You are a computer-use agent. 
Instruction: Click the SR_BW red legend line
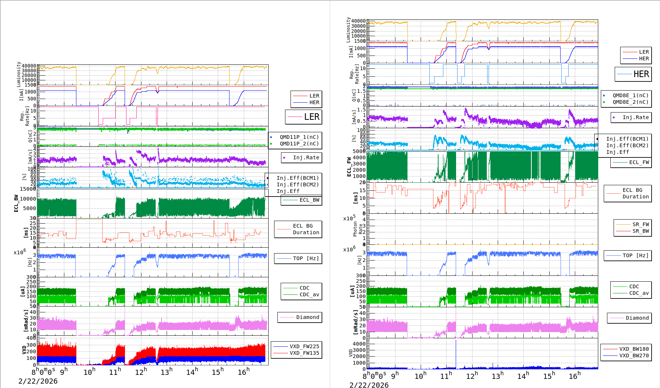point(623,231)
